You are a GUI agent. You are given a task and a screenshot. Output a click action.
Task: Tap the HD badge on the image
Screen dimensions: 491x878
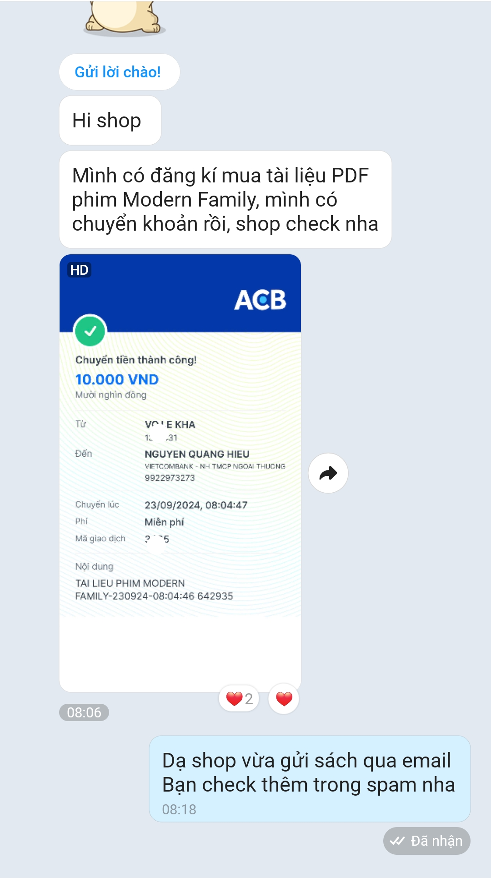click(x=80, y=270)
